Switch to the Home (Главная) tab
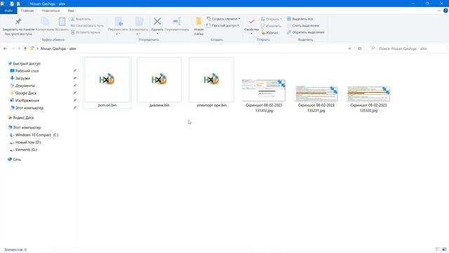 point(27,11)
